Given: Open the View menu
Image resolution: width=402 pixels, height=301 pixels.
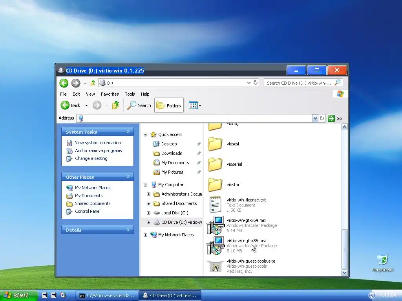Looking at the screenshot, I should coord(90,94).
